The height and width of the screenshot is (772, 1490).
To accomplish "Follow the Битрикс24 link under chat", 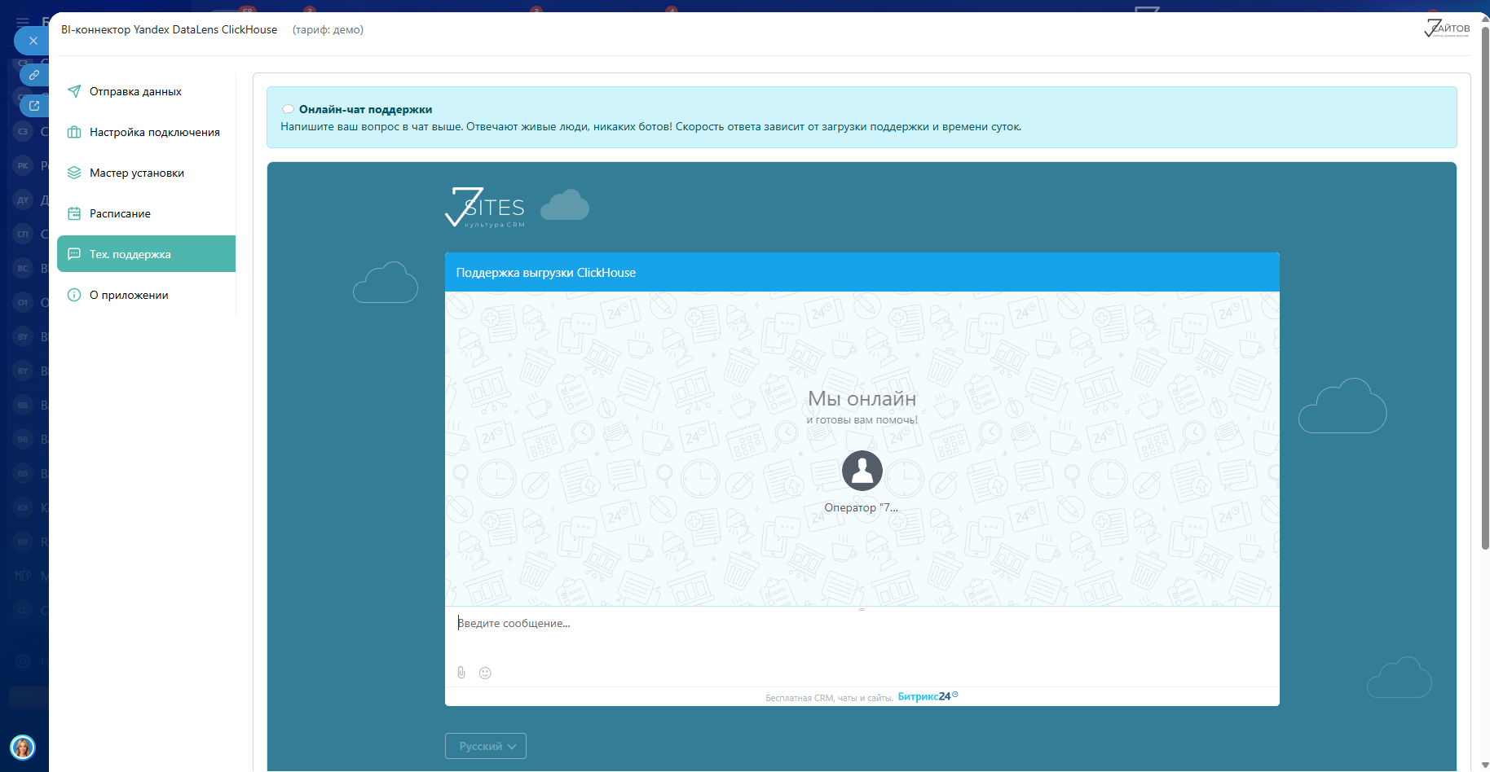I will pyautogui.click(x=928, y=696).
